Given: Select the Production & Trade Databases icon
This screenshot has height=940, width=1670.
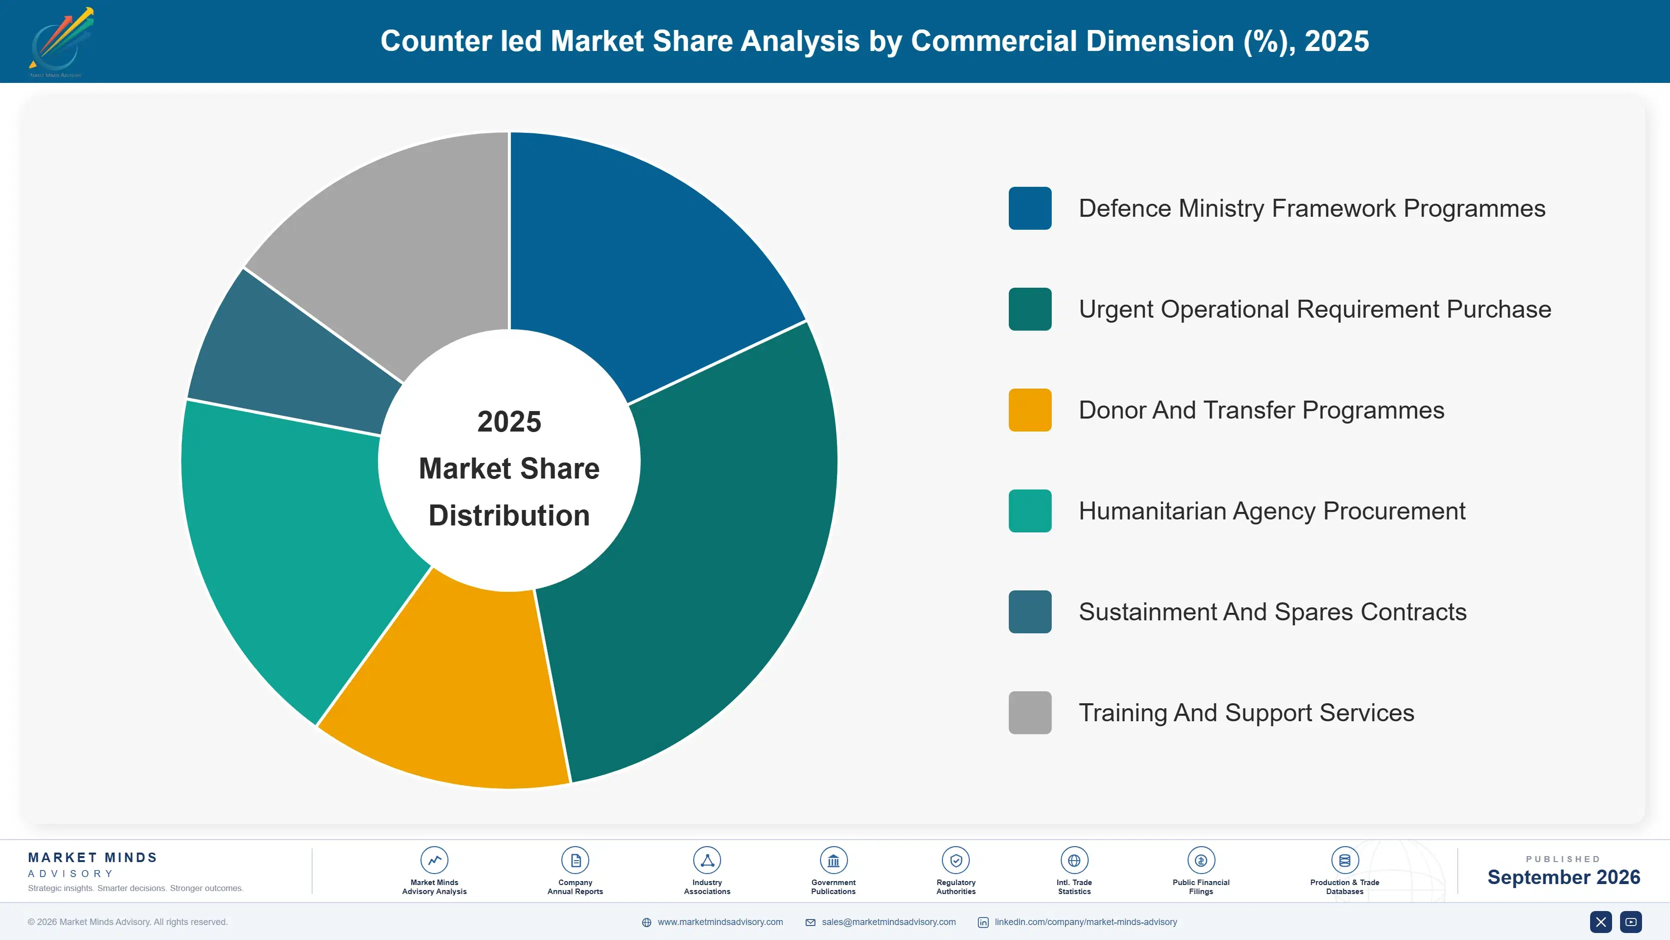Looking at the screenshot, I should tap(1344, 860).
